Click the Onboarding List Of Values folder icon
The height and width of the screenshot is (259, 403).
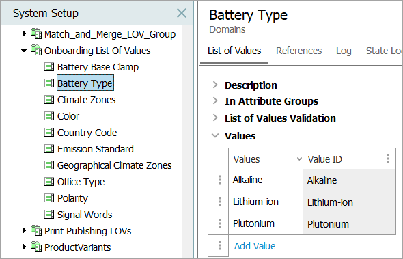(x=36, y=50)
